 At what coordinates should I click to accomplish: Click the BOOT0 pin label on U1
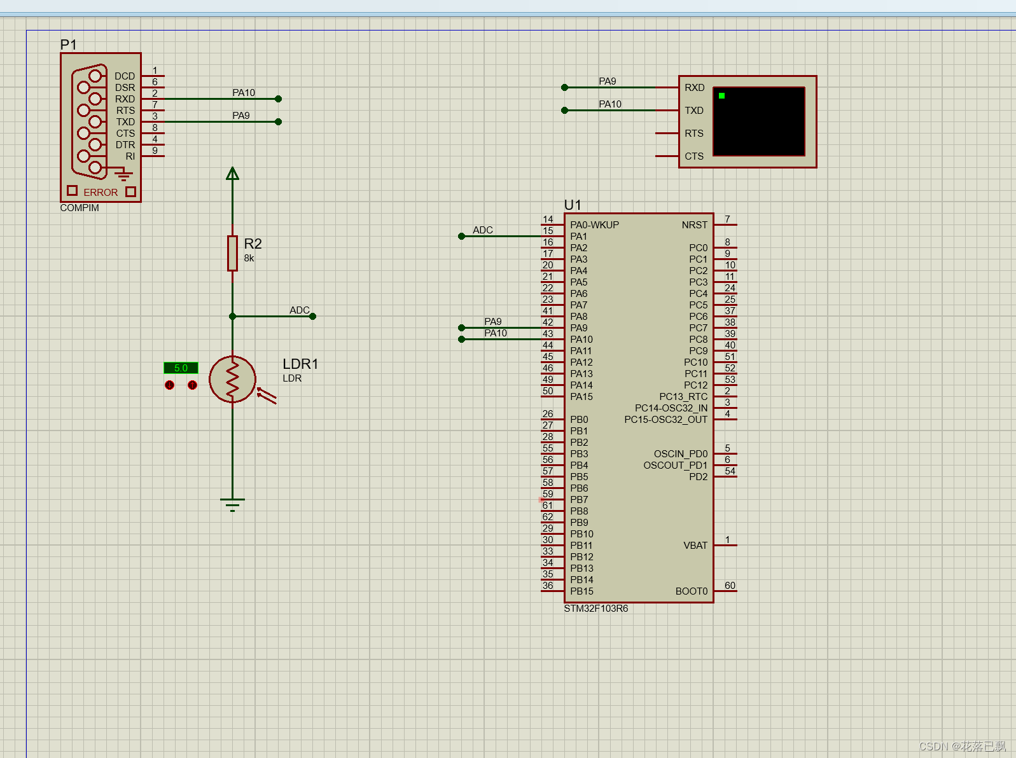coord(692,591)
